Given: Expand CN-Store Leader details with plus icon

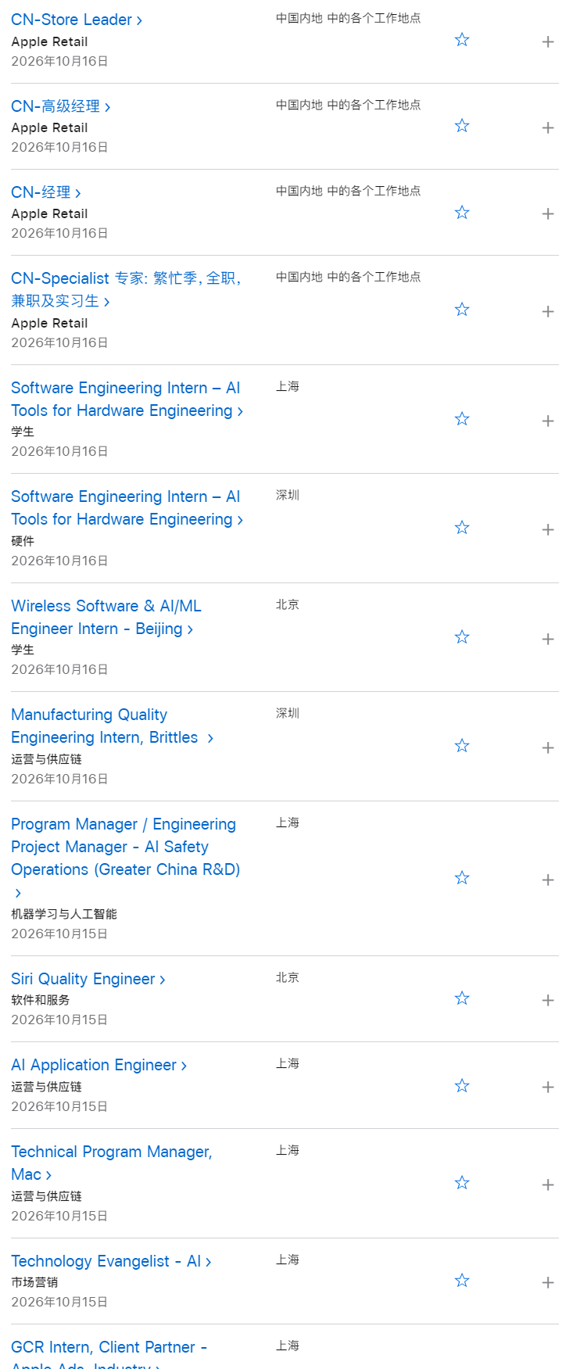Looking at the screenshot, I should pos(548,41).
